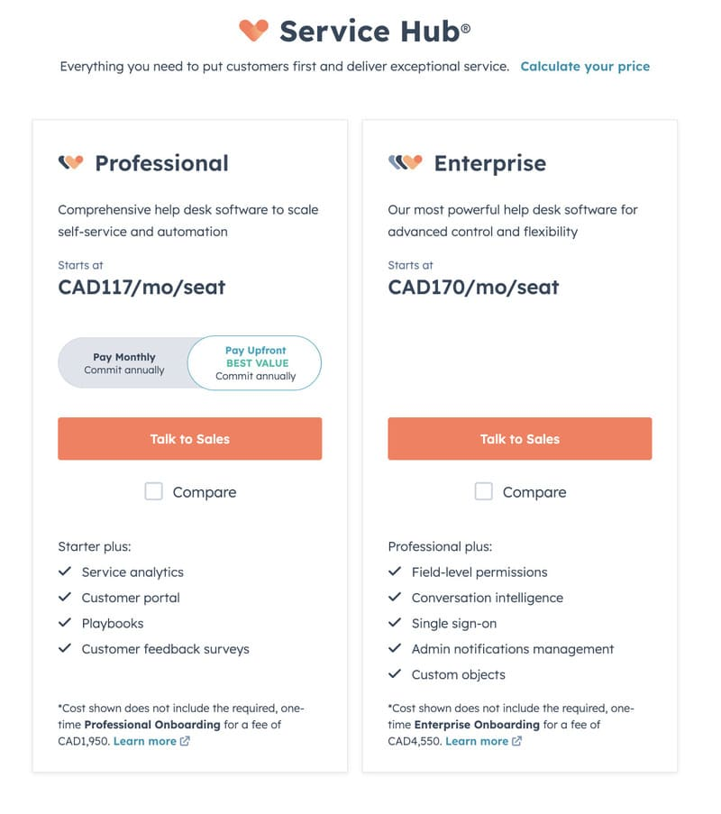Open Learn more about Enterprise Onboarding
721x814 pixels.
coord(479,741)
